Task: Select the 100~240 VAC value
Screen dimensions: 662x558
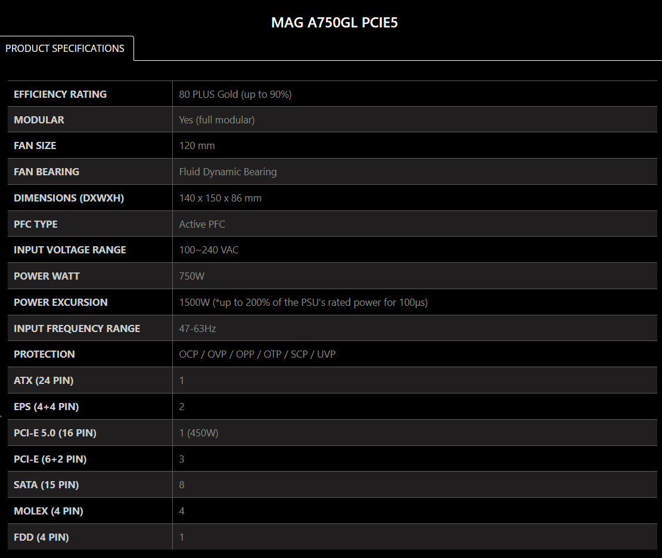Action: (209, 250)
